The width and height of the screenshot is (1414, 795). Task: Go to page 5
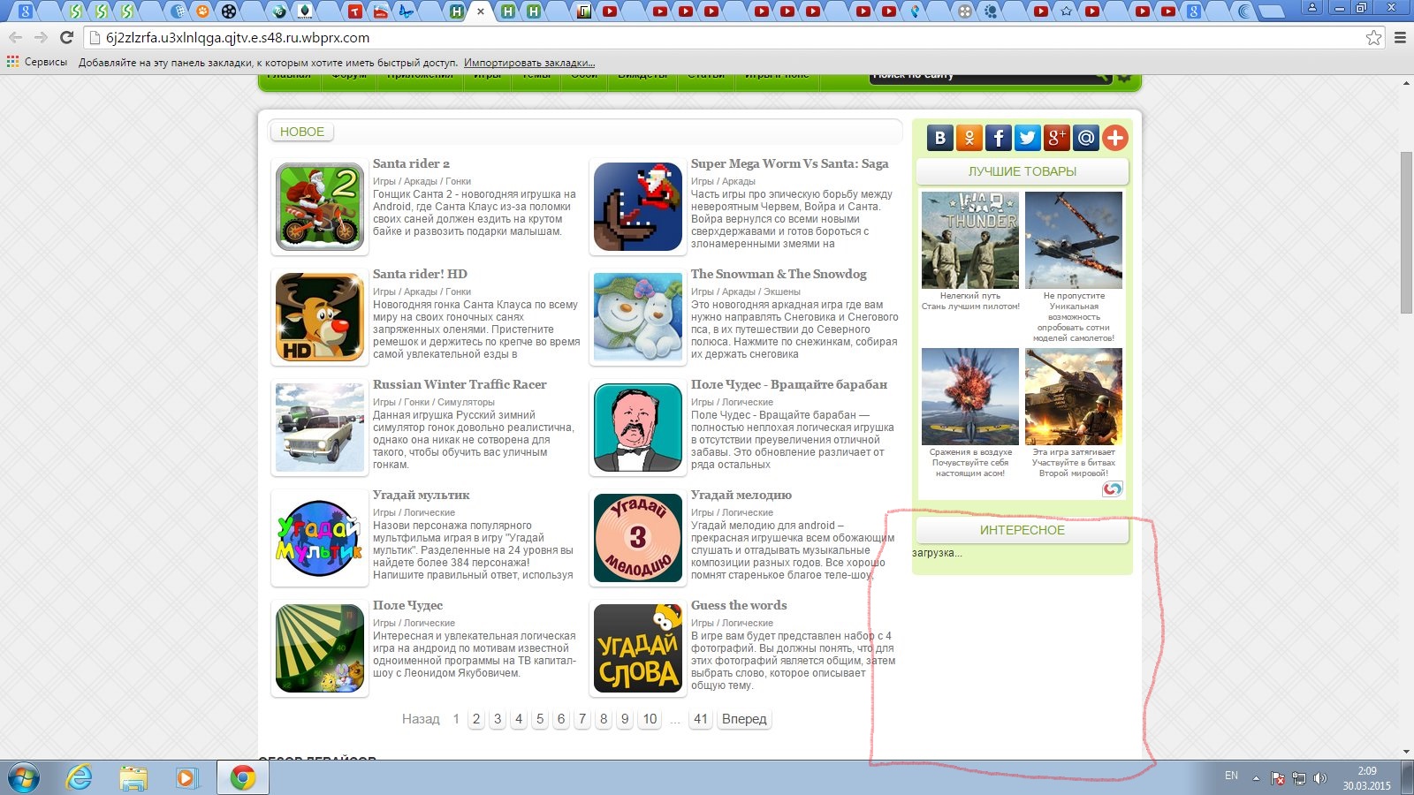(540, 719)
